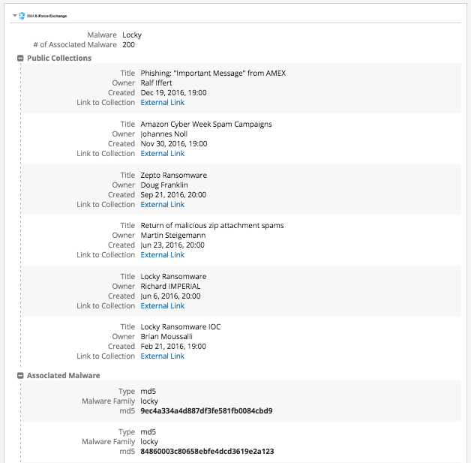Open External Link for Zepto Ransomware collection

[x=163, y=204]
